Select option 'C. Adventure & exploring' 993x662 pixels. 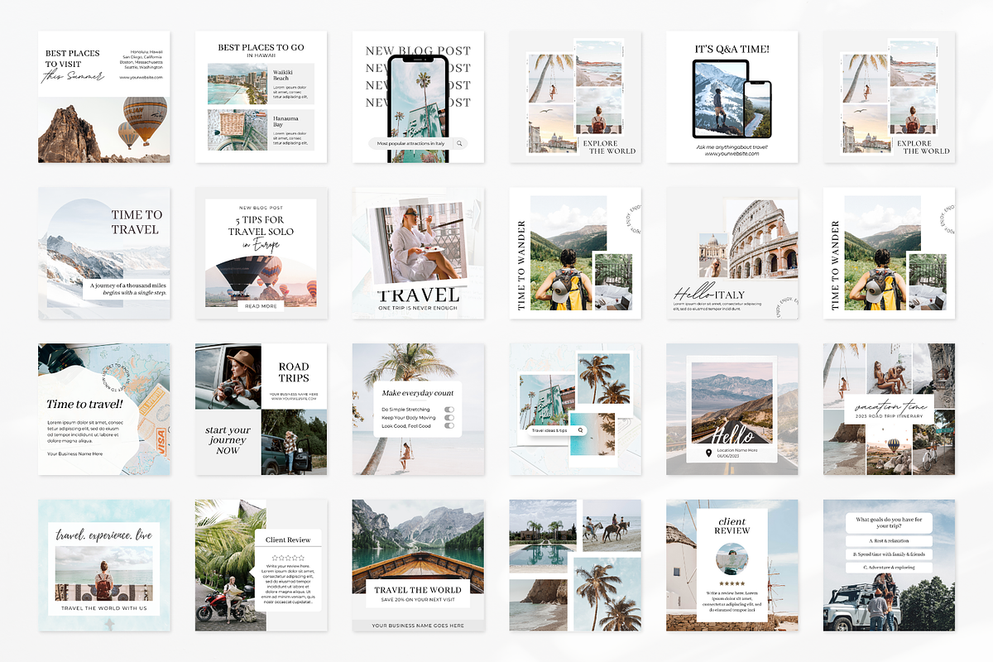[x=890, y=568]
